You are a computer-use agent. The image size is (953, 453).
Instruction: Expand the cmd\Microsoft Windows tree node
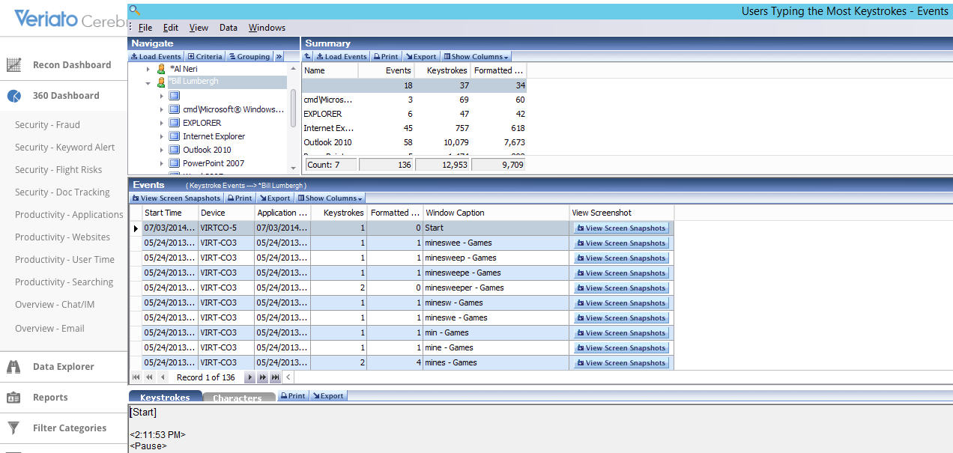(161, 109)
